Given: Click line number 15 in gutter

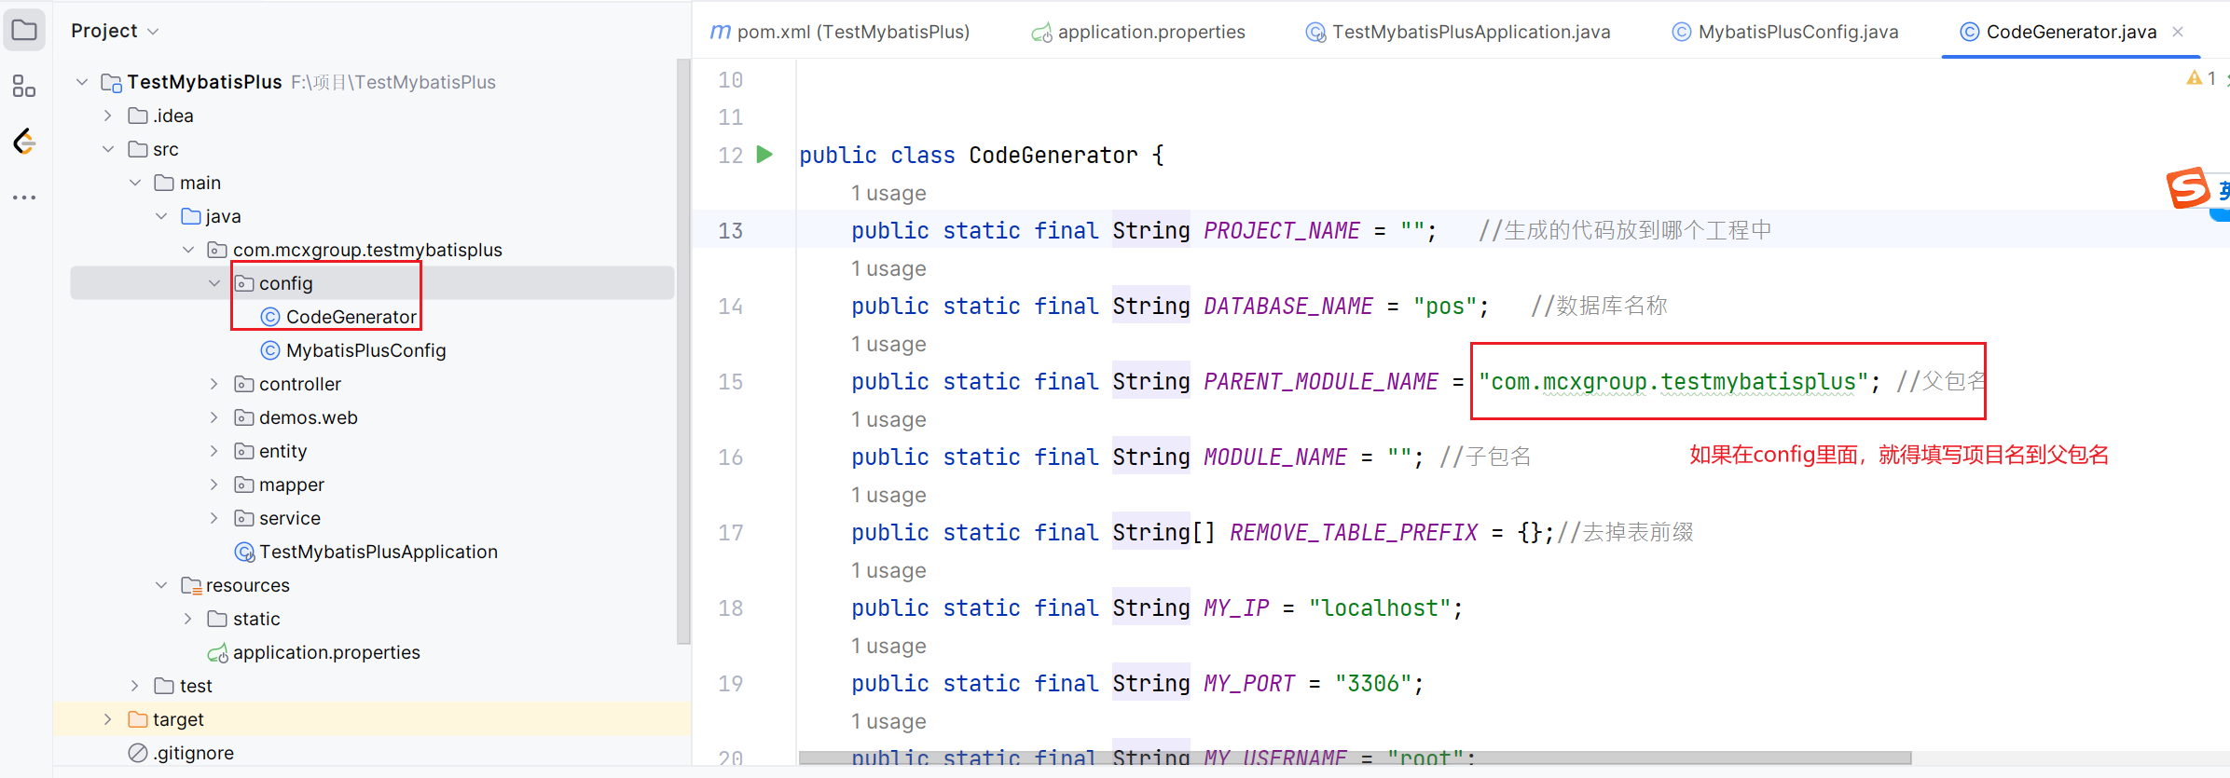Looking at the screenshot, I should [x=730, y=382].
